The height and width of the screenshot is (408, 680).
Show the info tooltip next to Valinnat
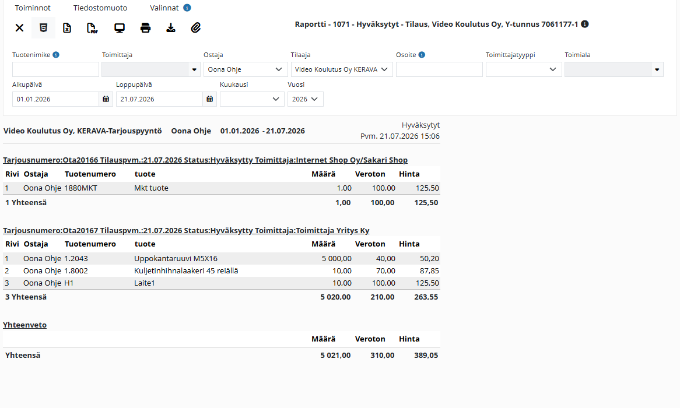click(x=187, y=8)
